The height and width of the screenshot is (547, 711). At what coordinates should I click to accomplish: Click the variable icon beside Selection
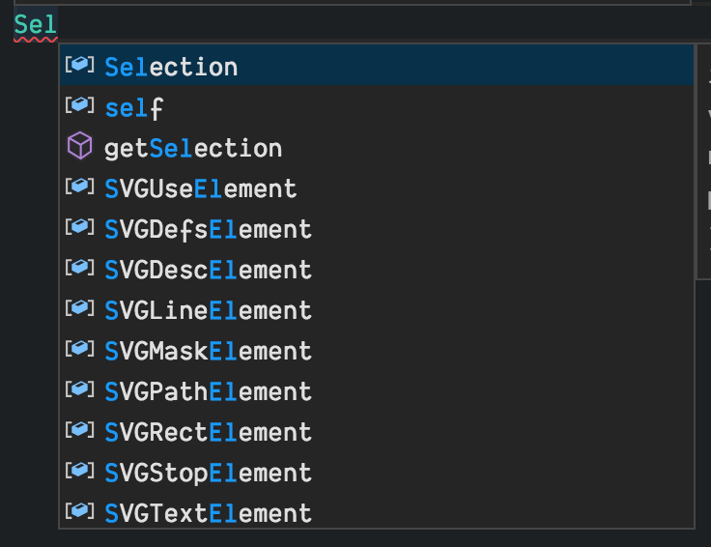pyautogui.click(x=79, y=66)
